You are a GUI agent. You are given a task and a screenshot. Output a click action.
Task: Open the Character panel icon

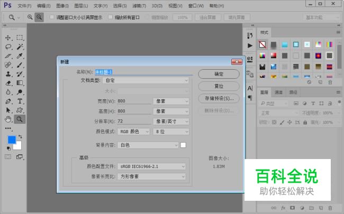[x=250, y=88]
